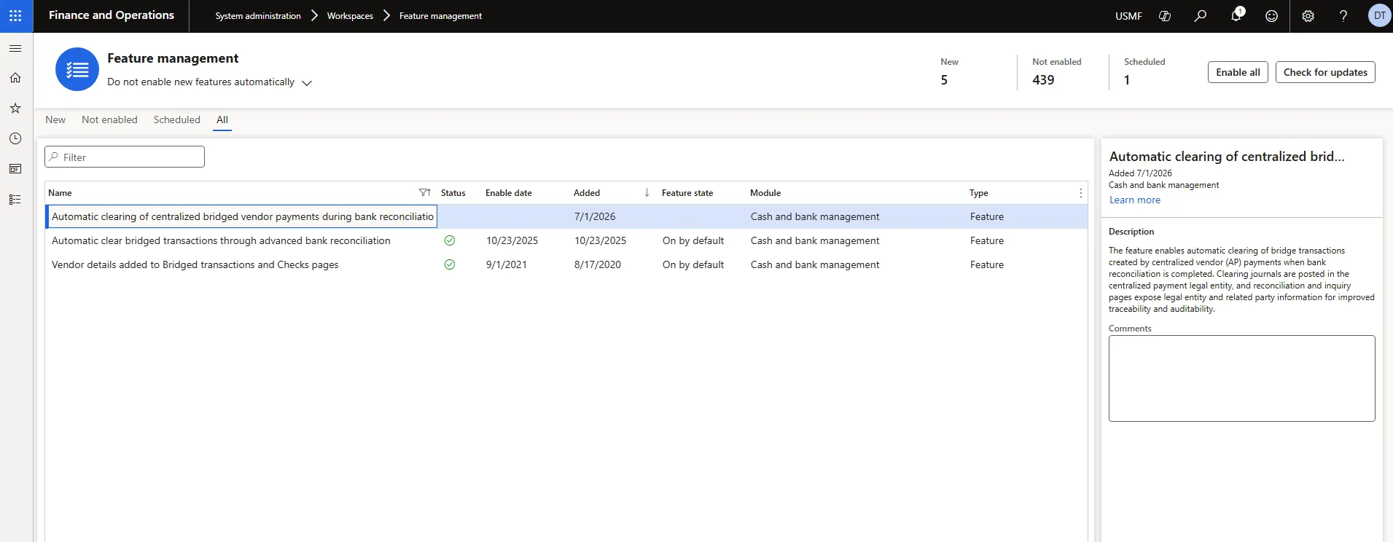Open the Learn more link
The image size is (1393, 542).
pos(1135,200)
